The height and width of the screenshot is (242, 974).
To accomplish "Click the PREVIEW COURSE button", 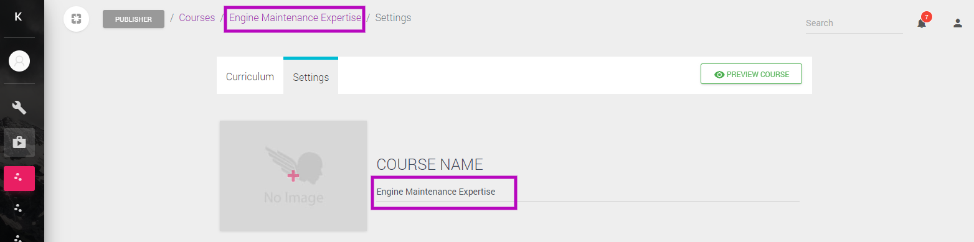I will click(x=751, y=74).
